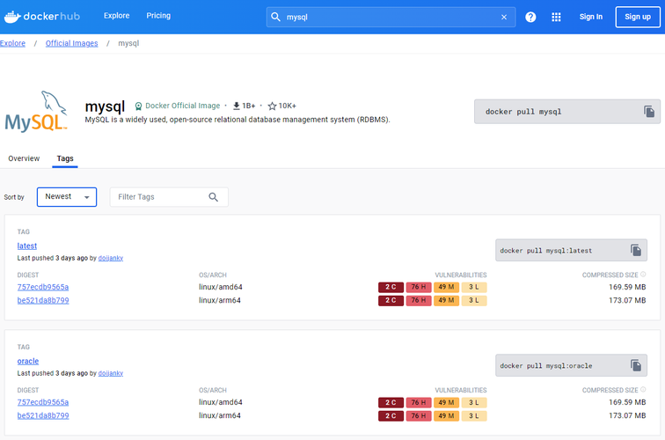Image resolution: width=665 pixels, height=440 pixels.
Task: Open the Sort by Newest dropdown
Action: point(67,197)
